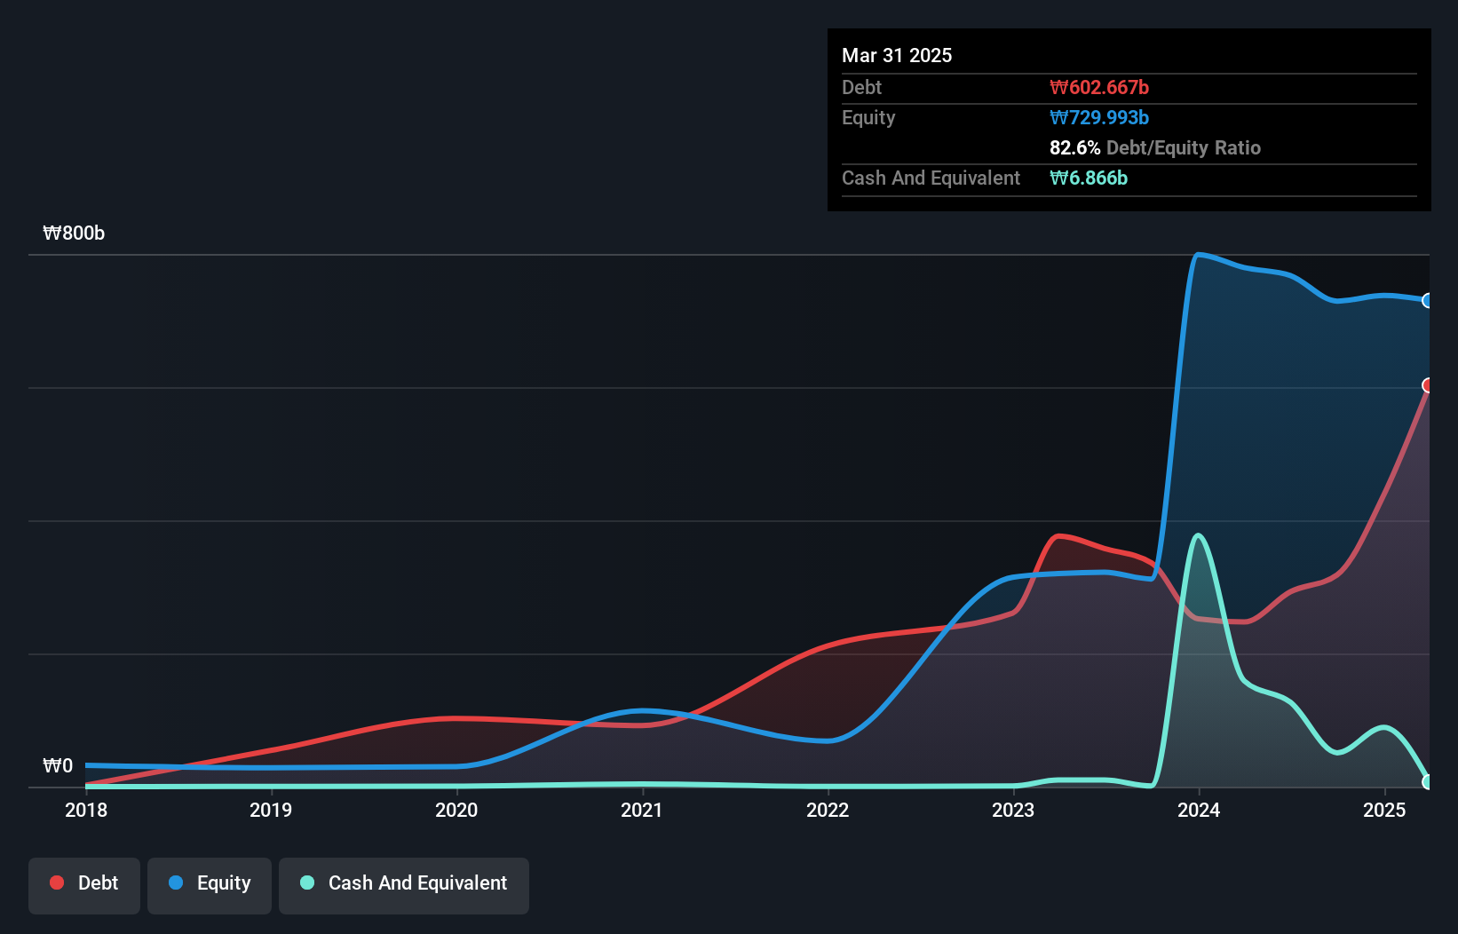Click the ₩0 y-axis label
Image resolution: width=1458 pixels, height=934 pixels.
click(58, 766)
